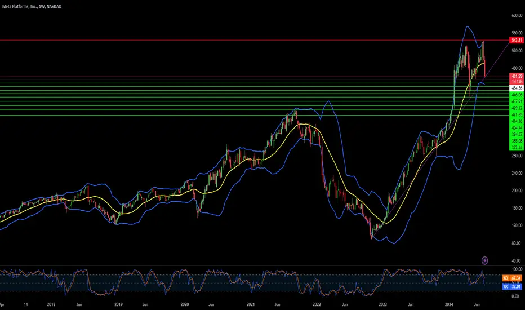
Task: Click the 2019 label on time axis
Action: pos(118,304)
